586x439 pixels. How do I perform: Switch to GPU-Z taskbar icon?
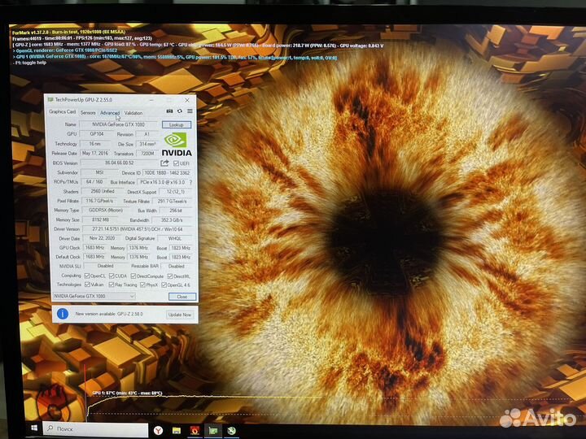pyautogui.click(x=213, y=431)
